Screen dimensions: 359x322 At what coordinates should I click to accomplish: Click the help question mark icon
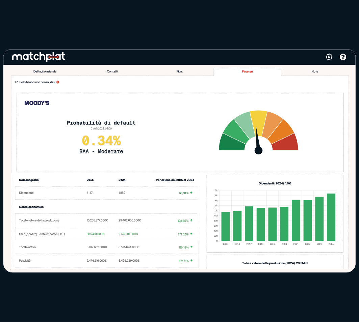coord(343,57)
